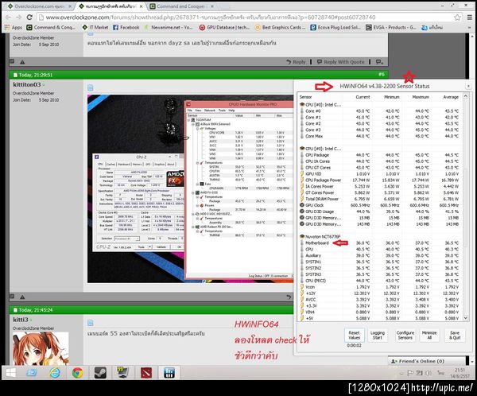The image size is (477, 396).
Task: Open post number #6 permalink
Action: [381, 74]
